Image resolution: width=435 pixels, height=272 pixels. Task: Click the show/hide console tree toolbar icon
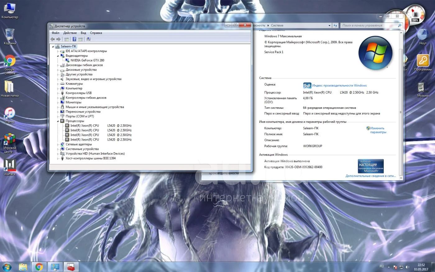(x=66, y=39)
